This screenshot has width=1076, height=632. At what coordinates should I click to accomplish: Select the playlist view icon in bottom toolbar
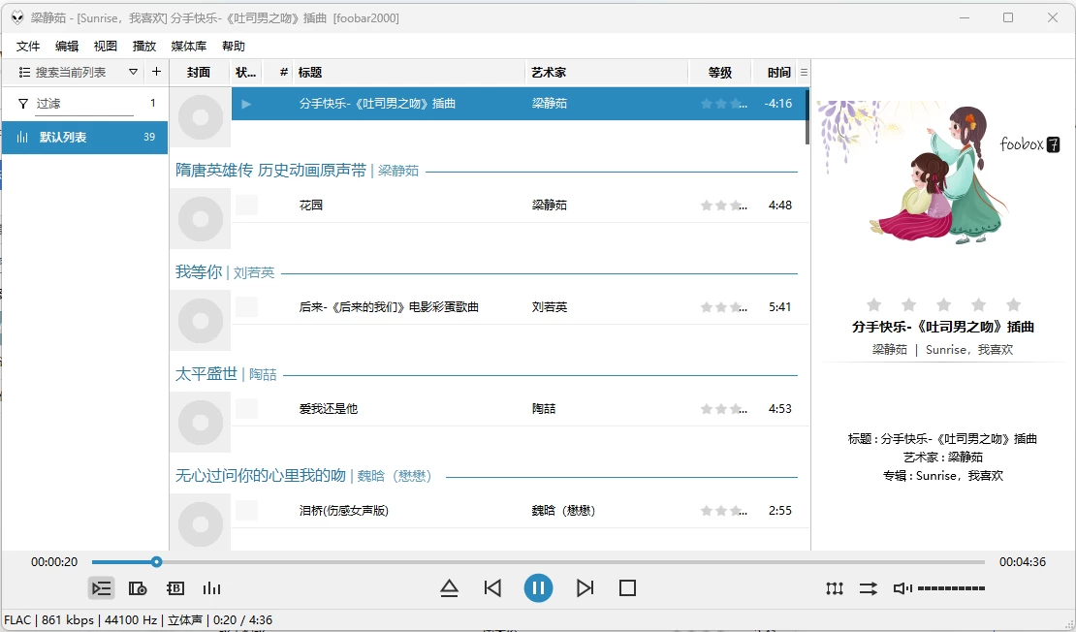[x=101, y=587]
